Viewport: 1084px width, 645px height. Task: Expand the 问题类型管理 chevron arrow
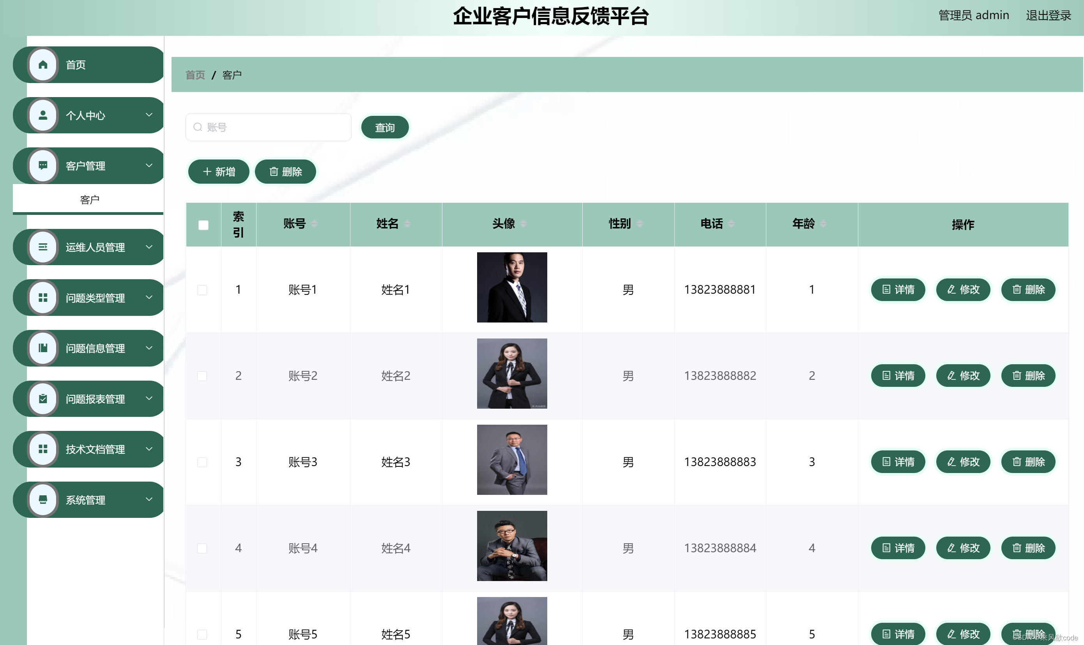tap(149, 297)
